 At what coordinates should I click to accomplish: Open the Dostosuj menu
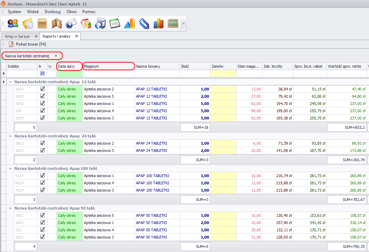point(53,12)
